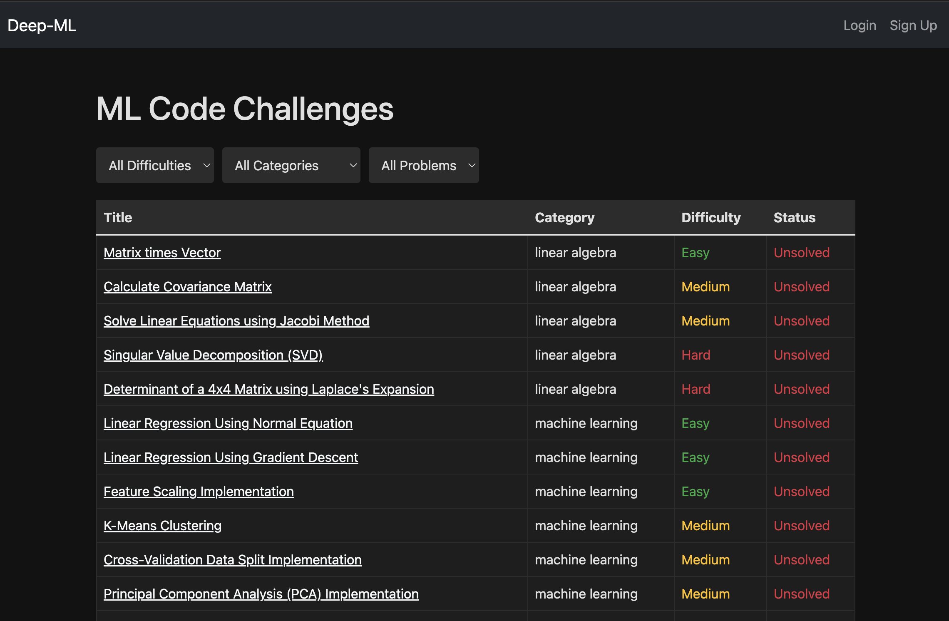
Task: Open the Matrix times Vector problem
Action: 162,253
